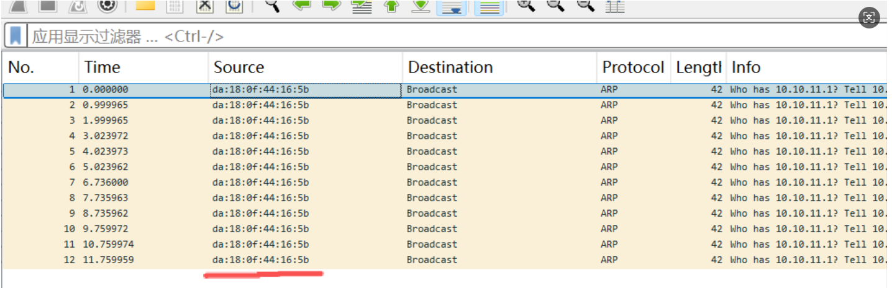Image resolution: width=892 pixels, height=288 pixels.
Task: Toggle packet list colorization
Action: (489, 6)
